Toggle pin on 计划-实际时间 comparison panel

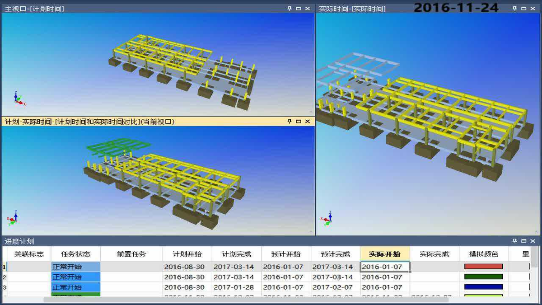(x=290, y=122)
